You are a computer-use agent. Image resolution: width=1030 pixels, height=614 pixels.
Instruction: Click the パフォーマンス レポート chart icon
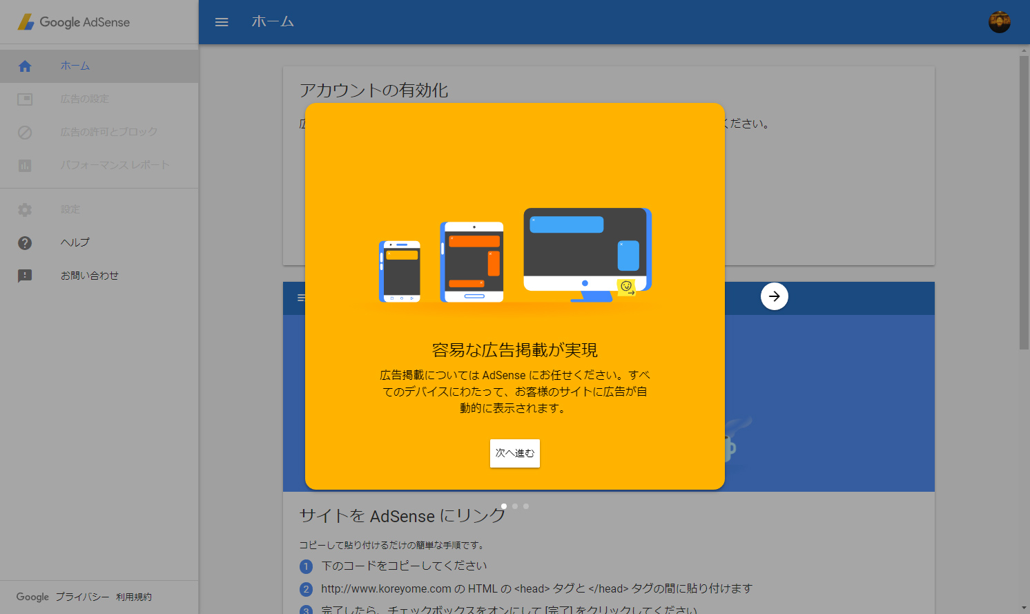click(25, 166)
